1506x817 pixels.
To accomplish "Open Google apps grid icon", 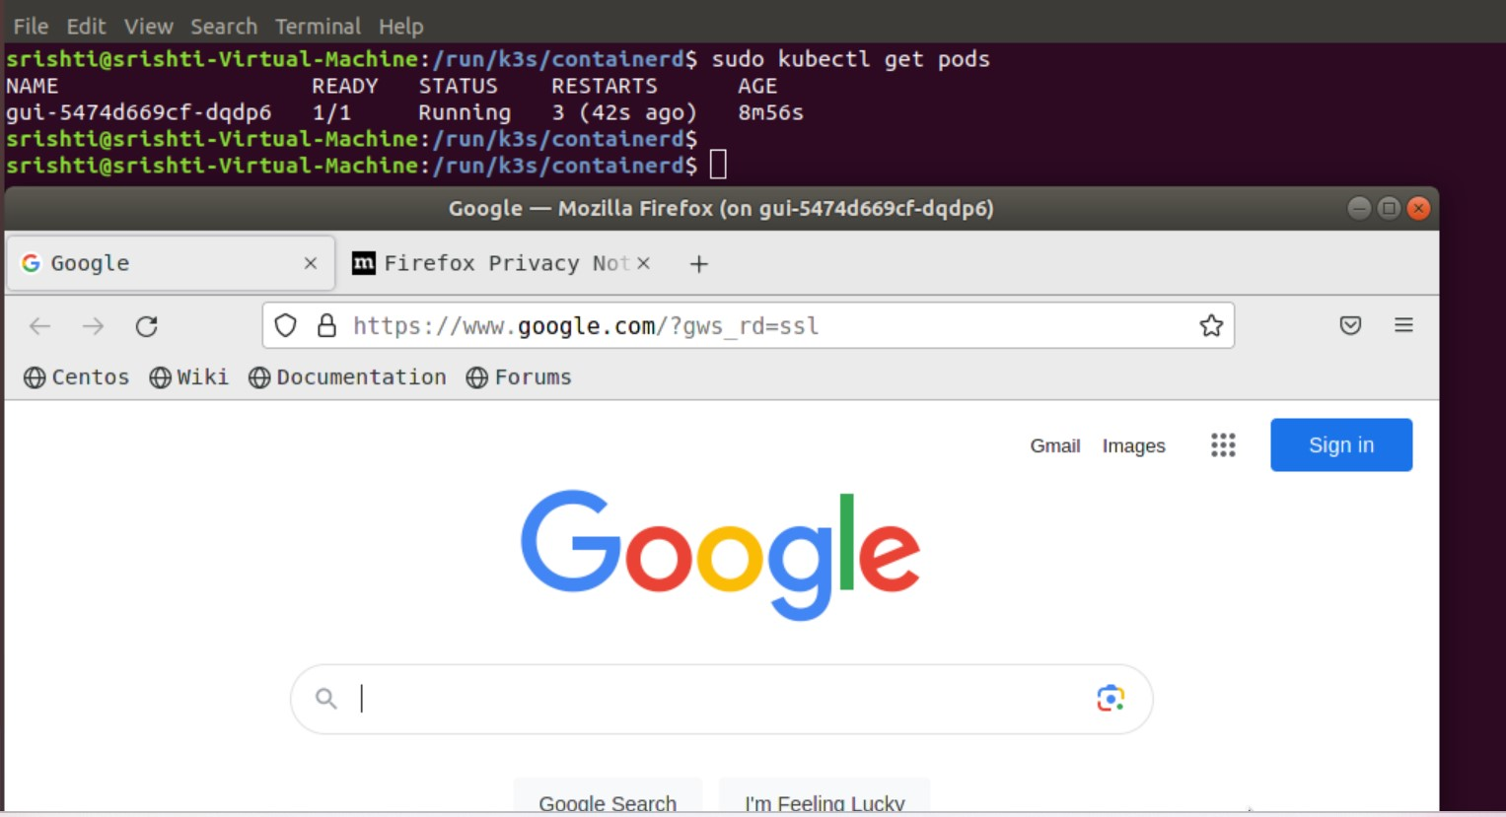I will [1223, 445].
